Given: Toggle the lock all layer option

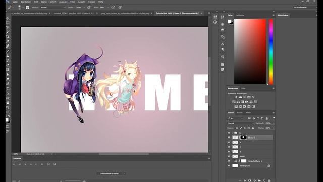Looking at the screenshot, I should pyautogui.click(x=253, y=128).
